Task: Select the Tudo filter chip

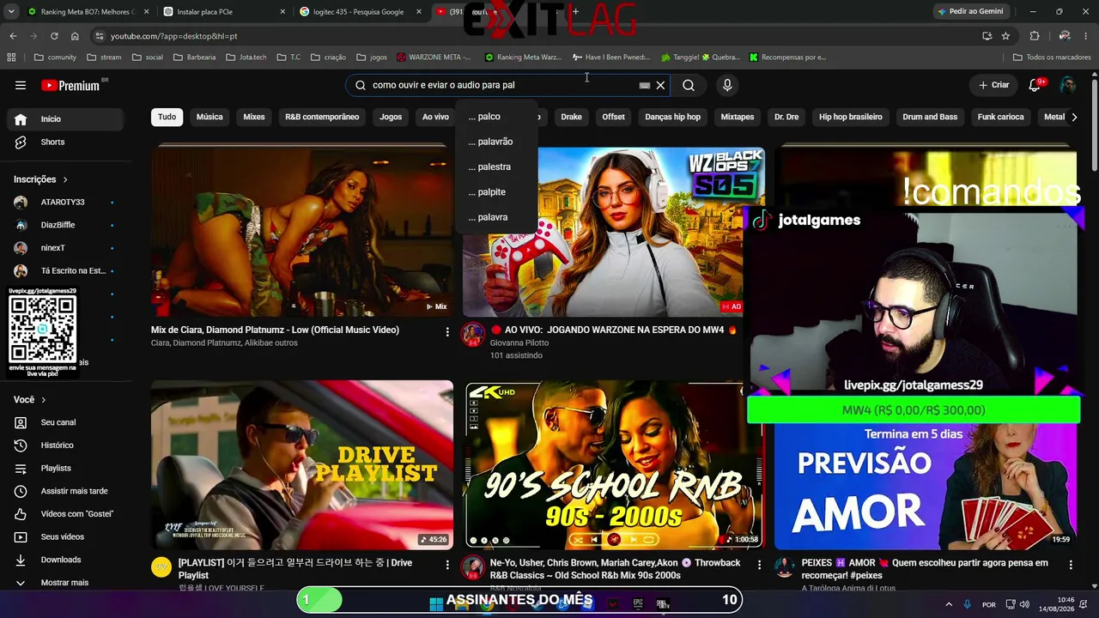Action: pyautogui.click(x=167, y=117)
